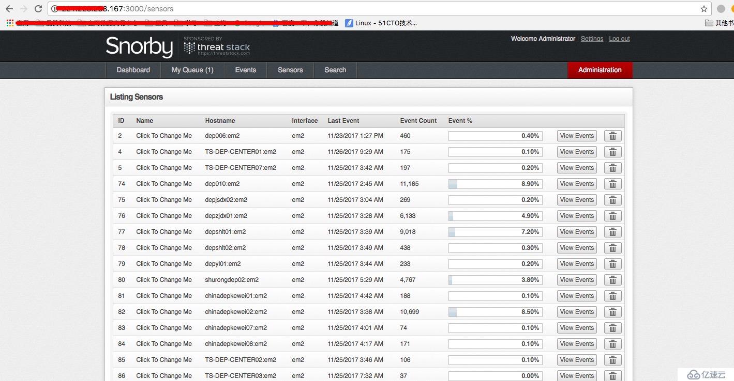Remove depshlt02:em2 sensor with trash icon
This screenshot has height=381, width=734.
tap(612, 248)
